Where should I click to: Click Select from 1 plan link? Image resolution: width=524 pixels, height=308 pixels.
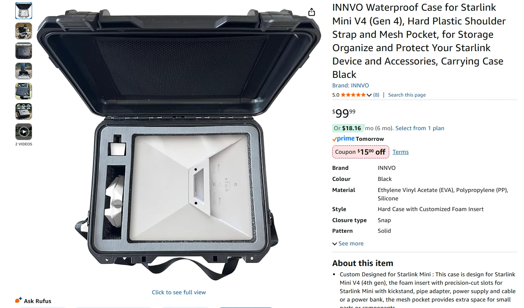pyautogui.click(x=420, y=128)
